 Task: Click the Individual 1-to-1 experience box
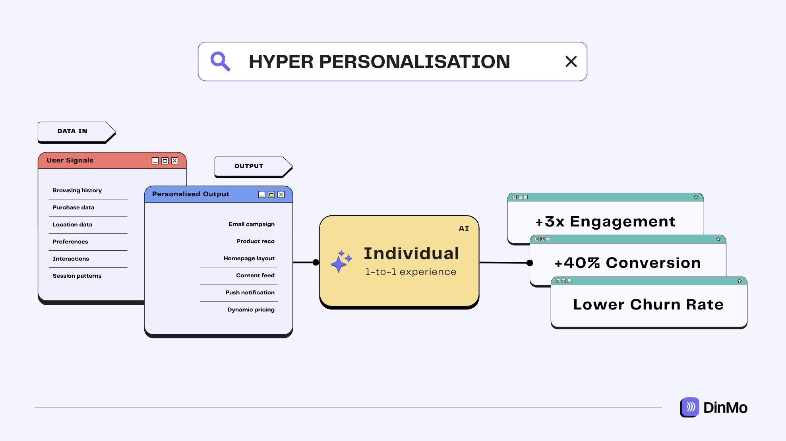coord(399,261)
